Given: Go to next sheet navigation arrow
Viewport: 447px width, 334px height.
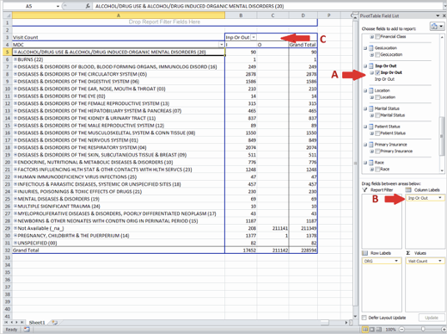Looking at the screenshot, I should (x=16, y=323).
